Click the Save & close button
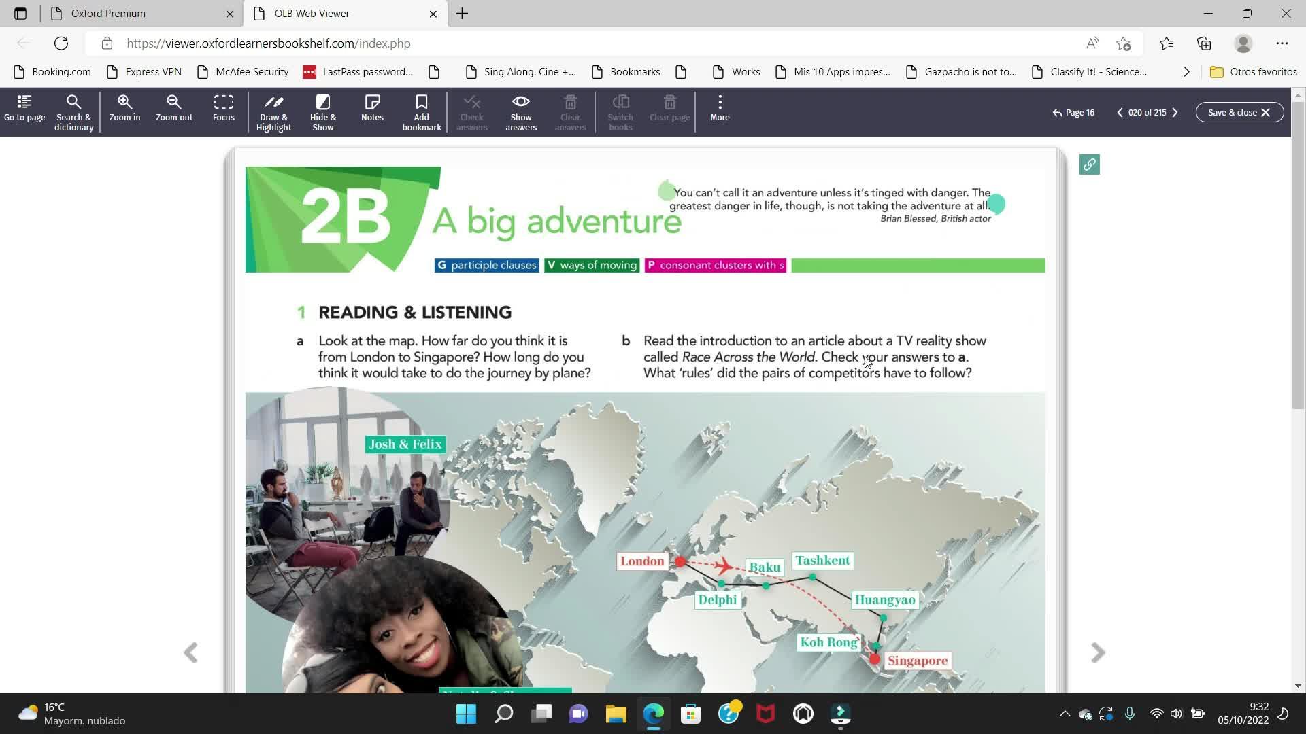Image resolution: width=1306 pixels, height=734 pixels. coord(1239,113)
